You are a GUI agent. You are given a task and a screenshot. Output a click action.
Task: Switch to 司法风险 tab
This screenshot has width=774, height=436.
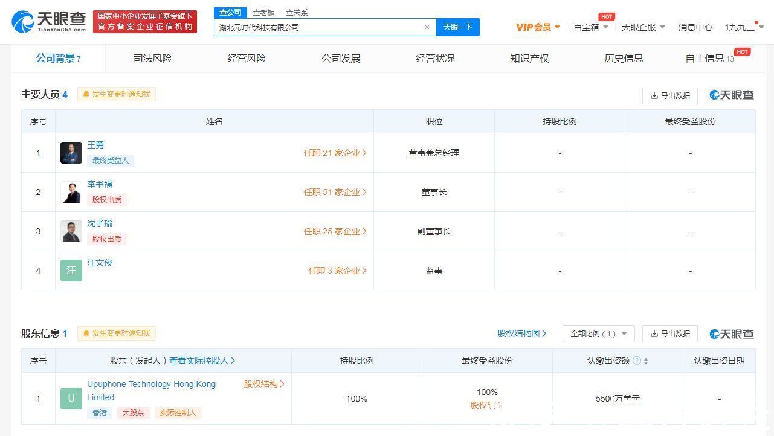point(152,59)
